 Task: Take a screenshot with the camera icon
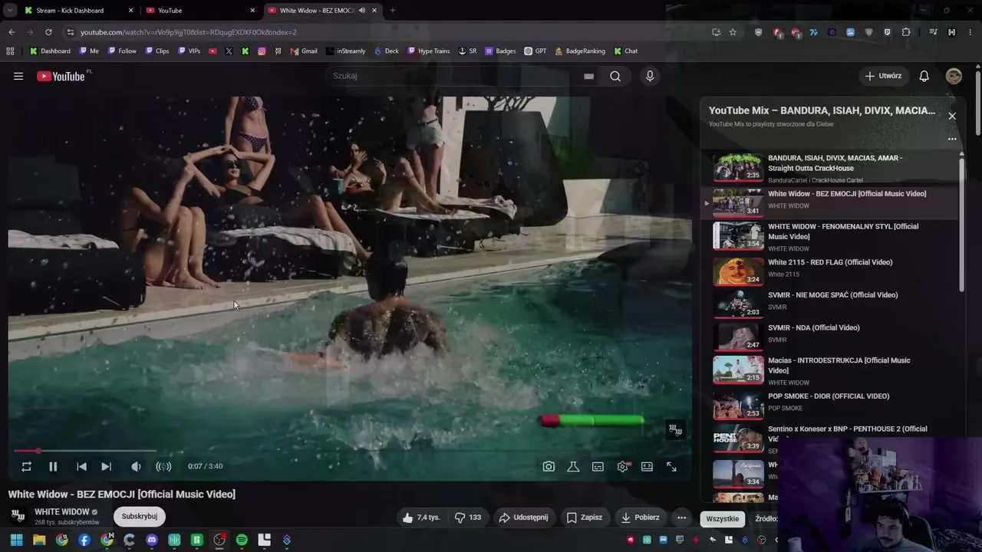pos(549,466)
